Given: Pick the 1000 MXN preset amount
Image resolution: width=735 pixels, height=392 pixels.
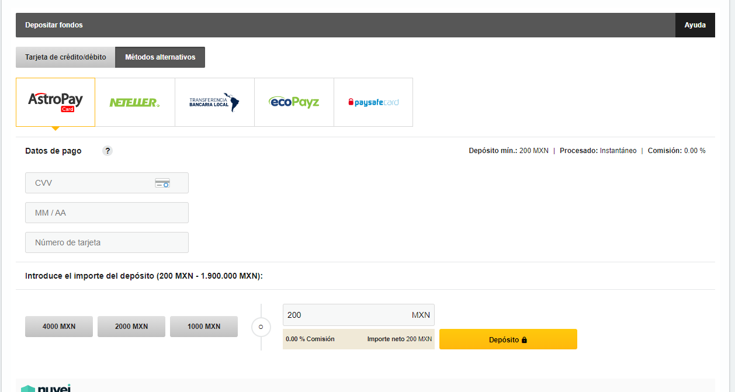Looking at the screenshot, I should click(204, 327).
